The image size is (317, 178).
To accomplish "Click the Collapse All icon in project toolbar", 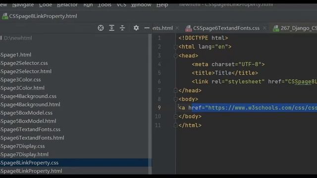I will click(x=122, y=28).
